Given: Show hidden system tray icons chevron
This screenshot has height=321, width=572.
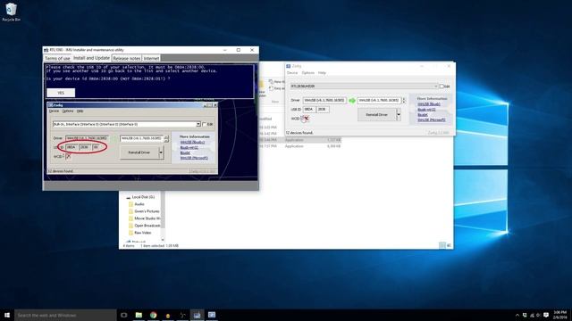Looking at the screenshot, I should pos(517,315).
